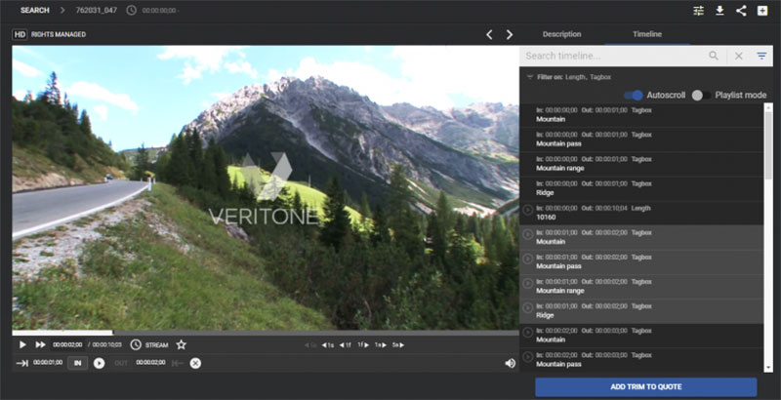Clear the trim points with the circled X icon
The image size is (781, 400).
195,363
